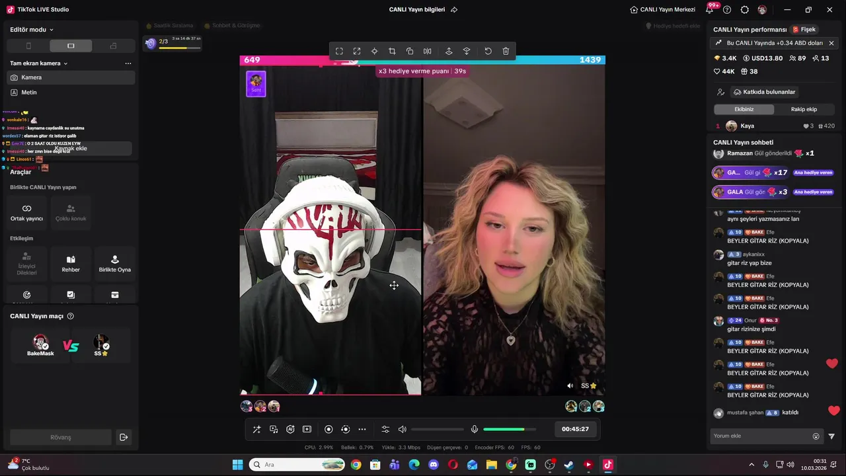Open the notifications bell
This screenshot has height=476, width=846.
(x=710, y=10)
